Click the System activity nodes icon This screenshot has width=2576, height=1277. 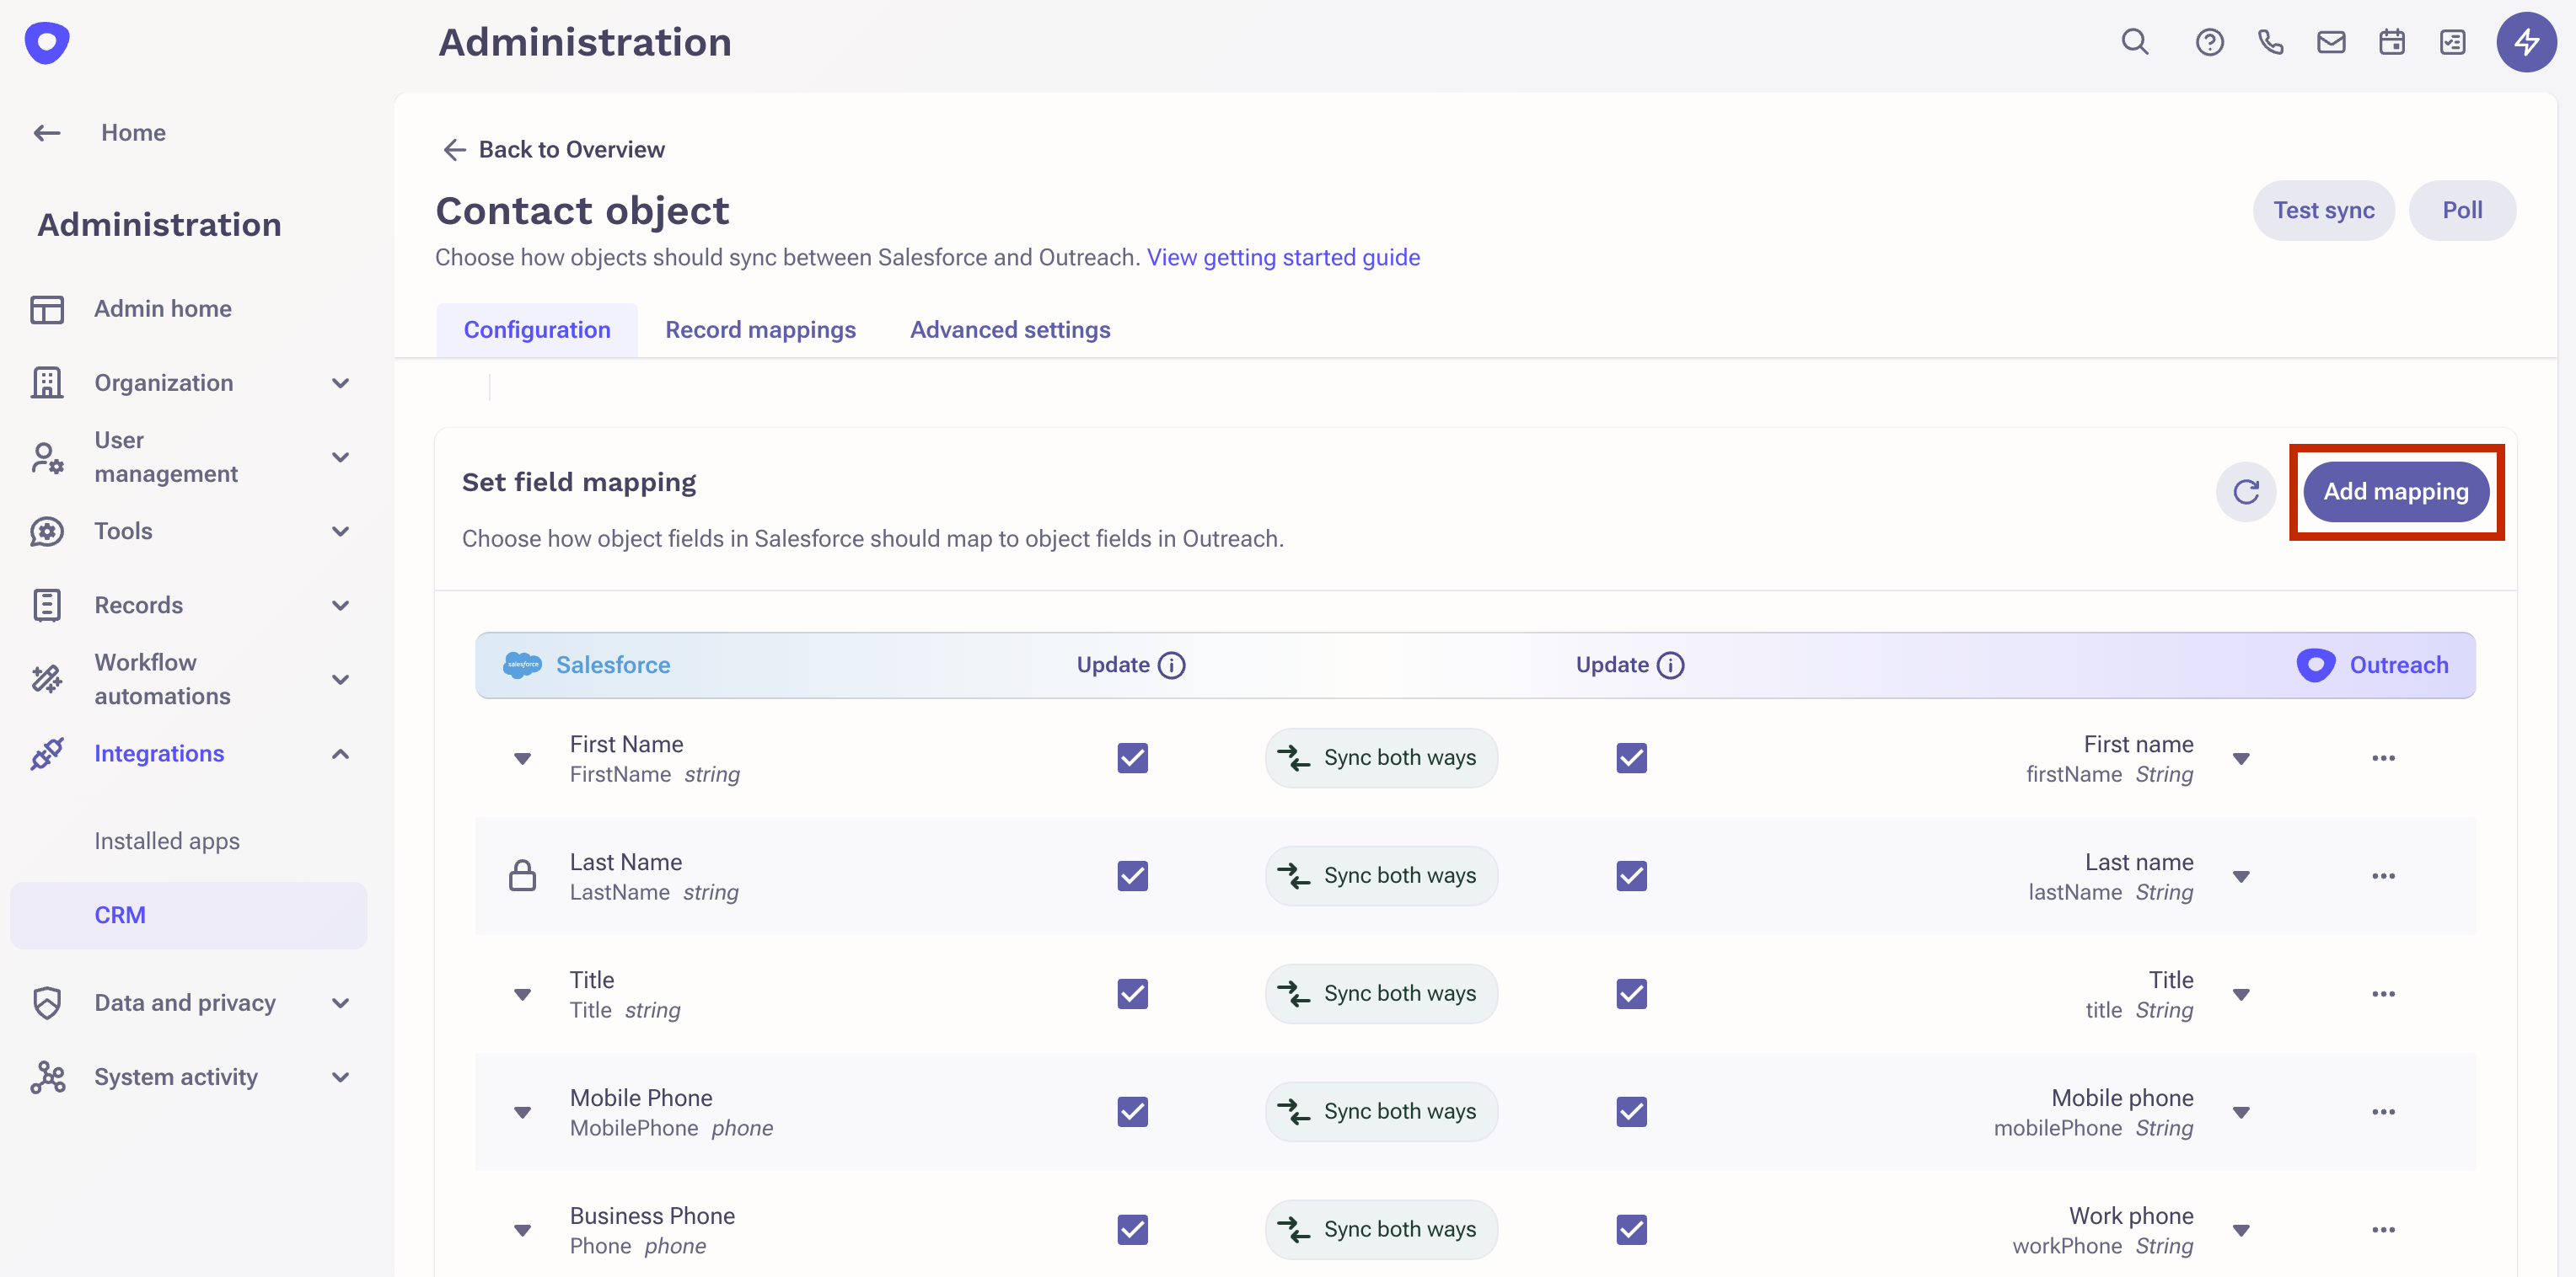pyautogui.click(x=47, y=1077)
